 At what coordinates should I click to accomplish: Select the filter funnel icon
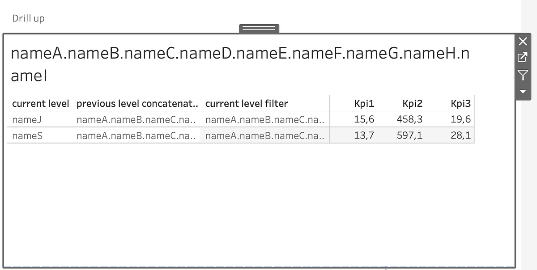522,76
